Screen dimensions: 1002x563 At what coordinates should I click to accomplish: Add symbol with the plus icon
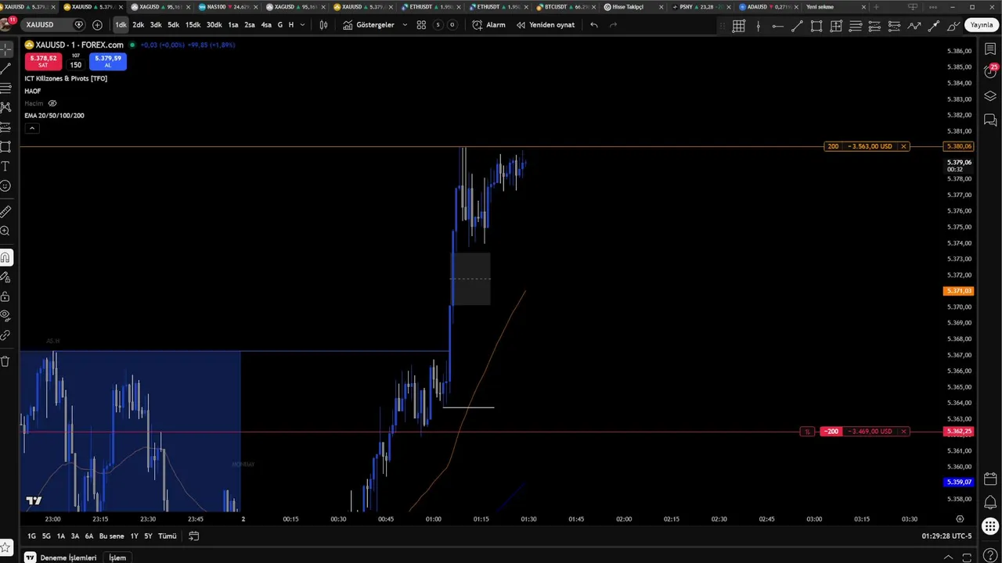97,25
